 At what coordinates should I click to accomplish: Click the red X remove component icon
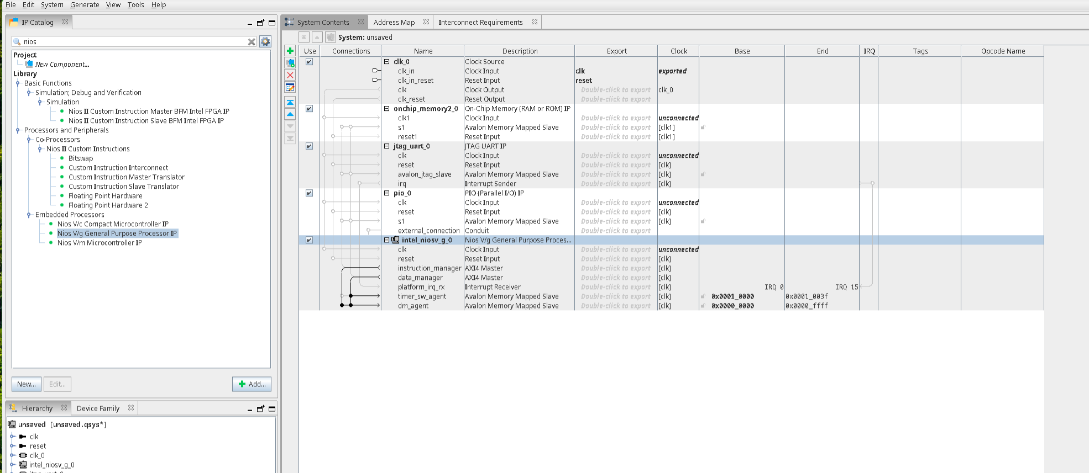[290, 75]
